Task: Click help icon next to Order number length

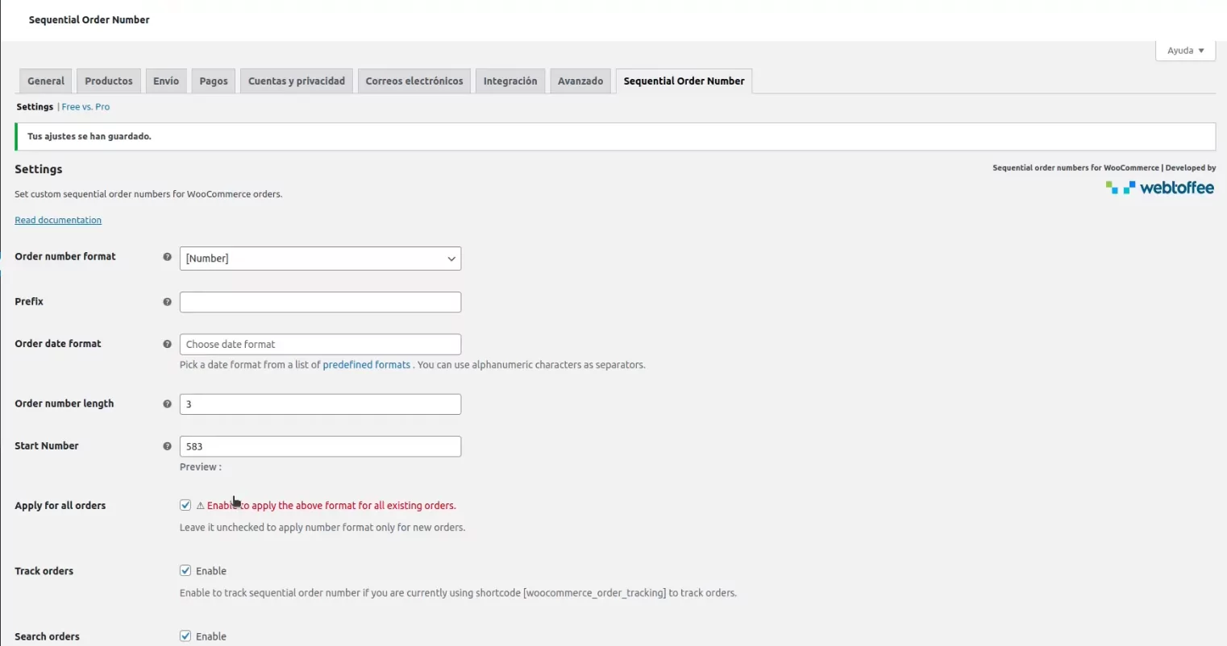Action: coord(167,404)
